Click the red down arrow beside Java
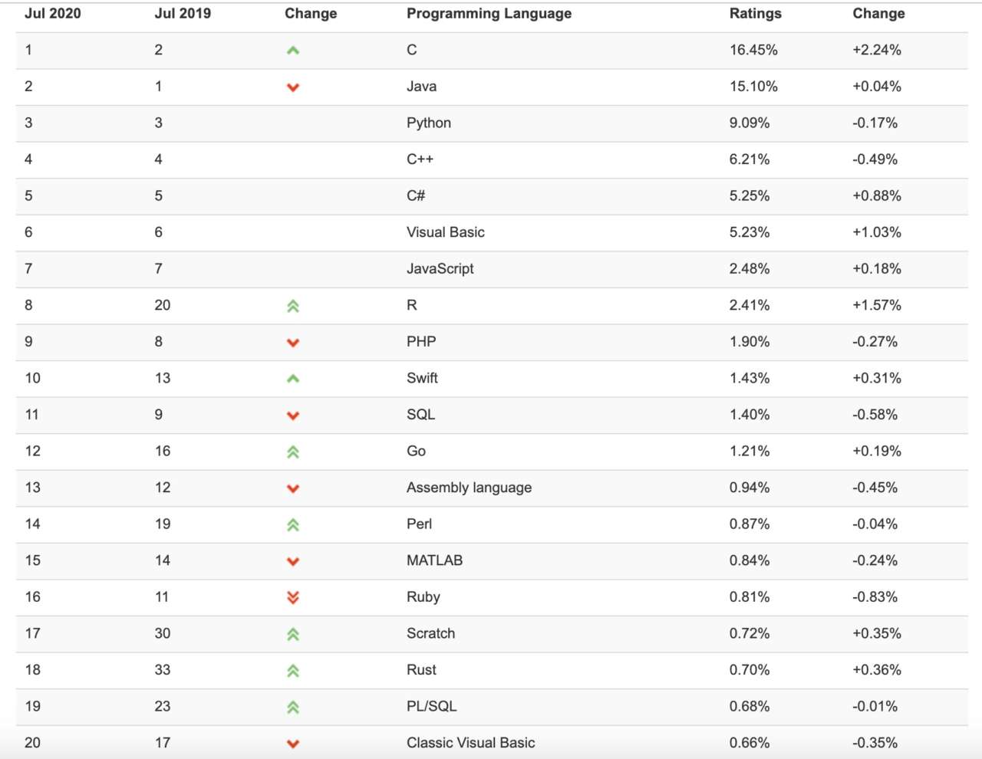The height and width of the screenshot is (759, 982). tap(292, 87)
